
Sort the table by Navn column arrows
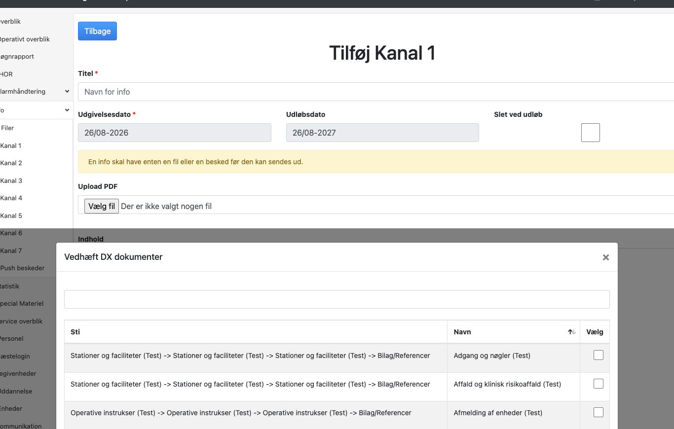click(572, 332)
